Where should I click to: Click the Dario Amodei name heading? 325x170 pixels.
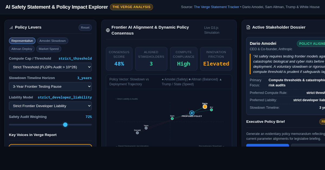point(263,43)
